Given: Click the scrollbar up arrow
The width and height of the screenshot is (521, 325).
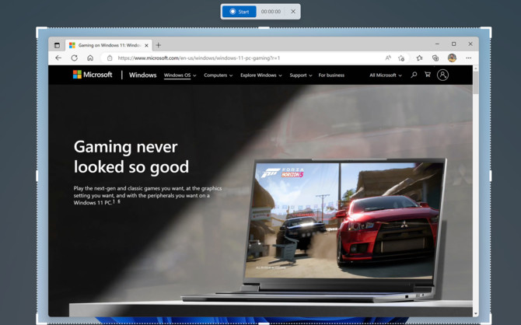Looking at the screenshot, I should [x=475, y=68].
